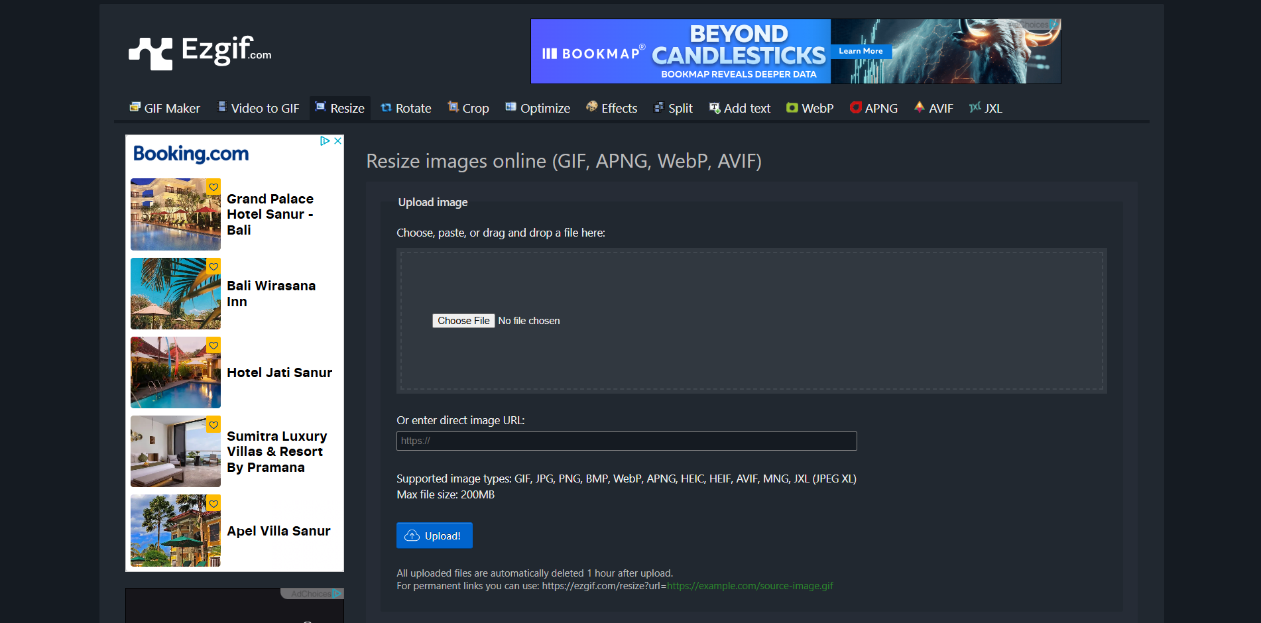
Task: Close the Booking.com advertisement
Action: (338, 141)
